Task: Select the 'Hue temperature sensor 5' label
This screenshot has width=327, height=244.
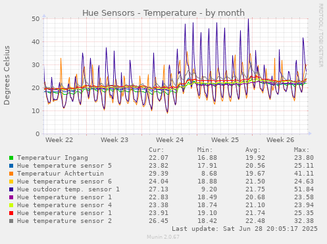Action: click(x=64, y=166)
